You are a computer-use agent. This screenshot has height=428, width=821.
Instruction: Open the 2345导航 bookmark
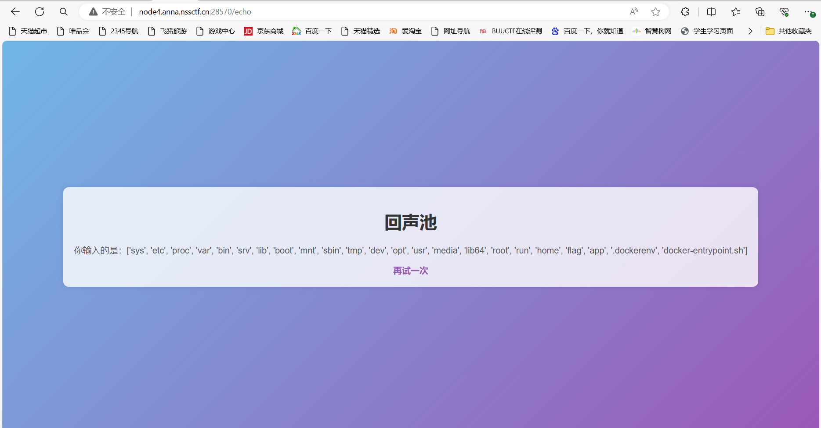click(x=119, y=31)
